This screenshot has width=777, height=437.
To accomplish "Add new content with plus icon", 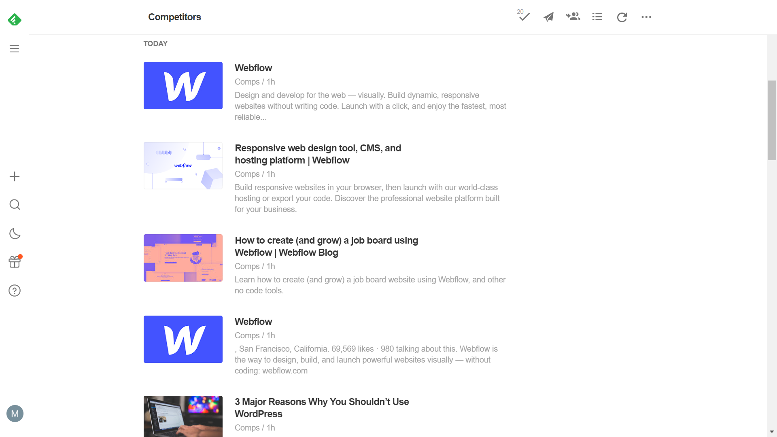I will tap(15, 176).
